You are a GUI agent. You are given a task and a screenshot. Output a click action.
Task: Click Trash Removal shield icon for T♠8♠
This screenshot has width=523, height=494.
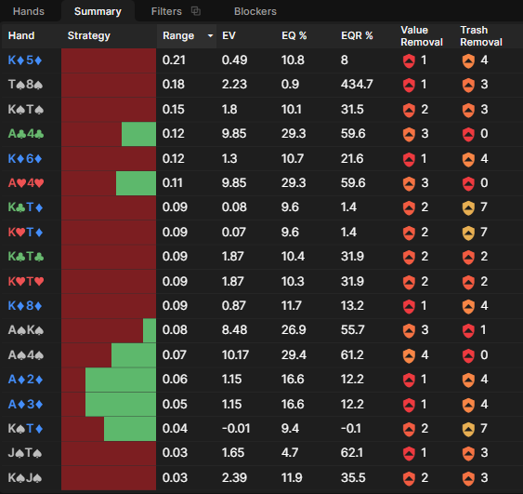pos(468,85)
